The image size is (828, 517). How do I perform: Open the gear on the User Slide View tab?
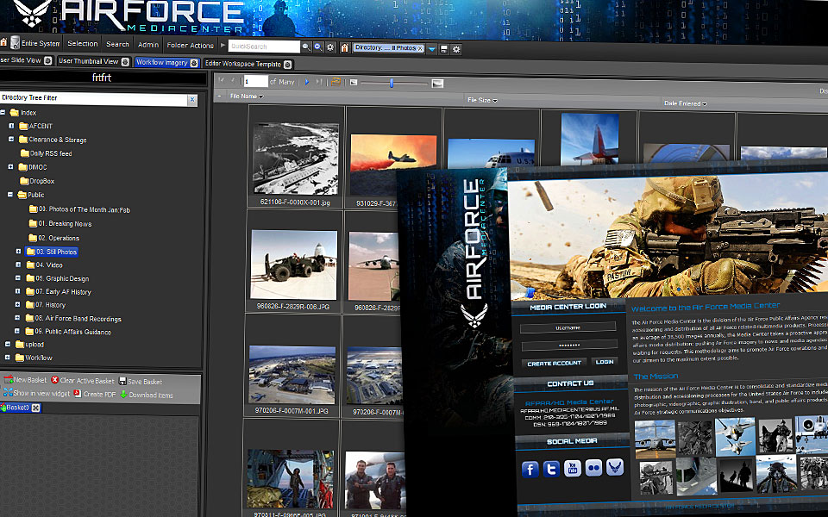pos(47,60)
